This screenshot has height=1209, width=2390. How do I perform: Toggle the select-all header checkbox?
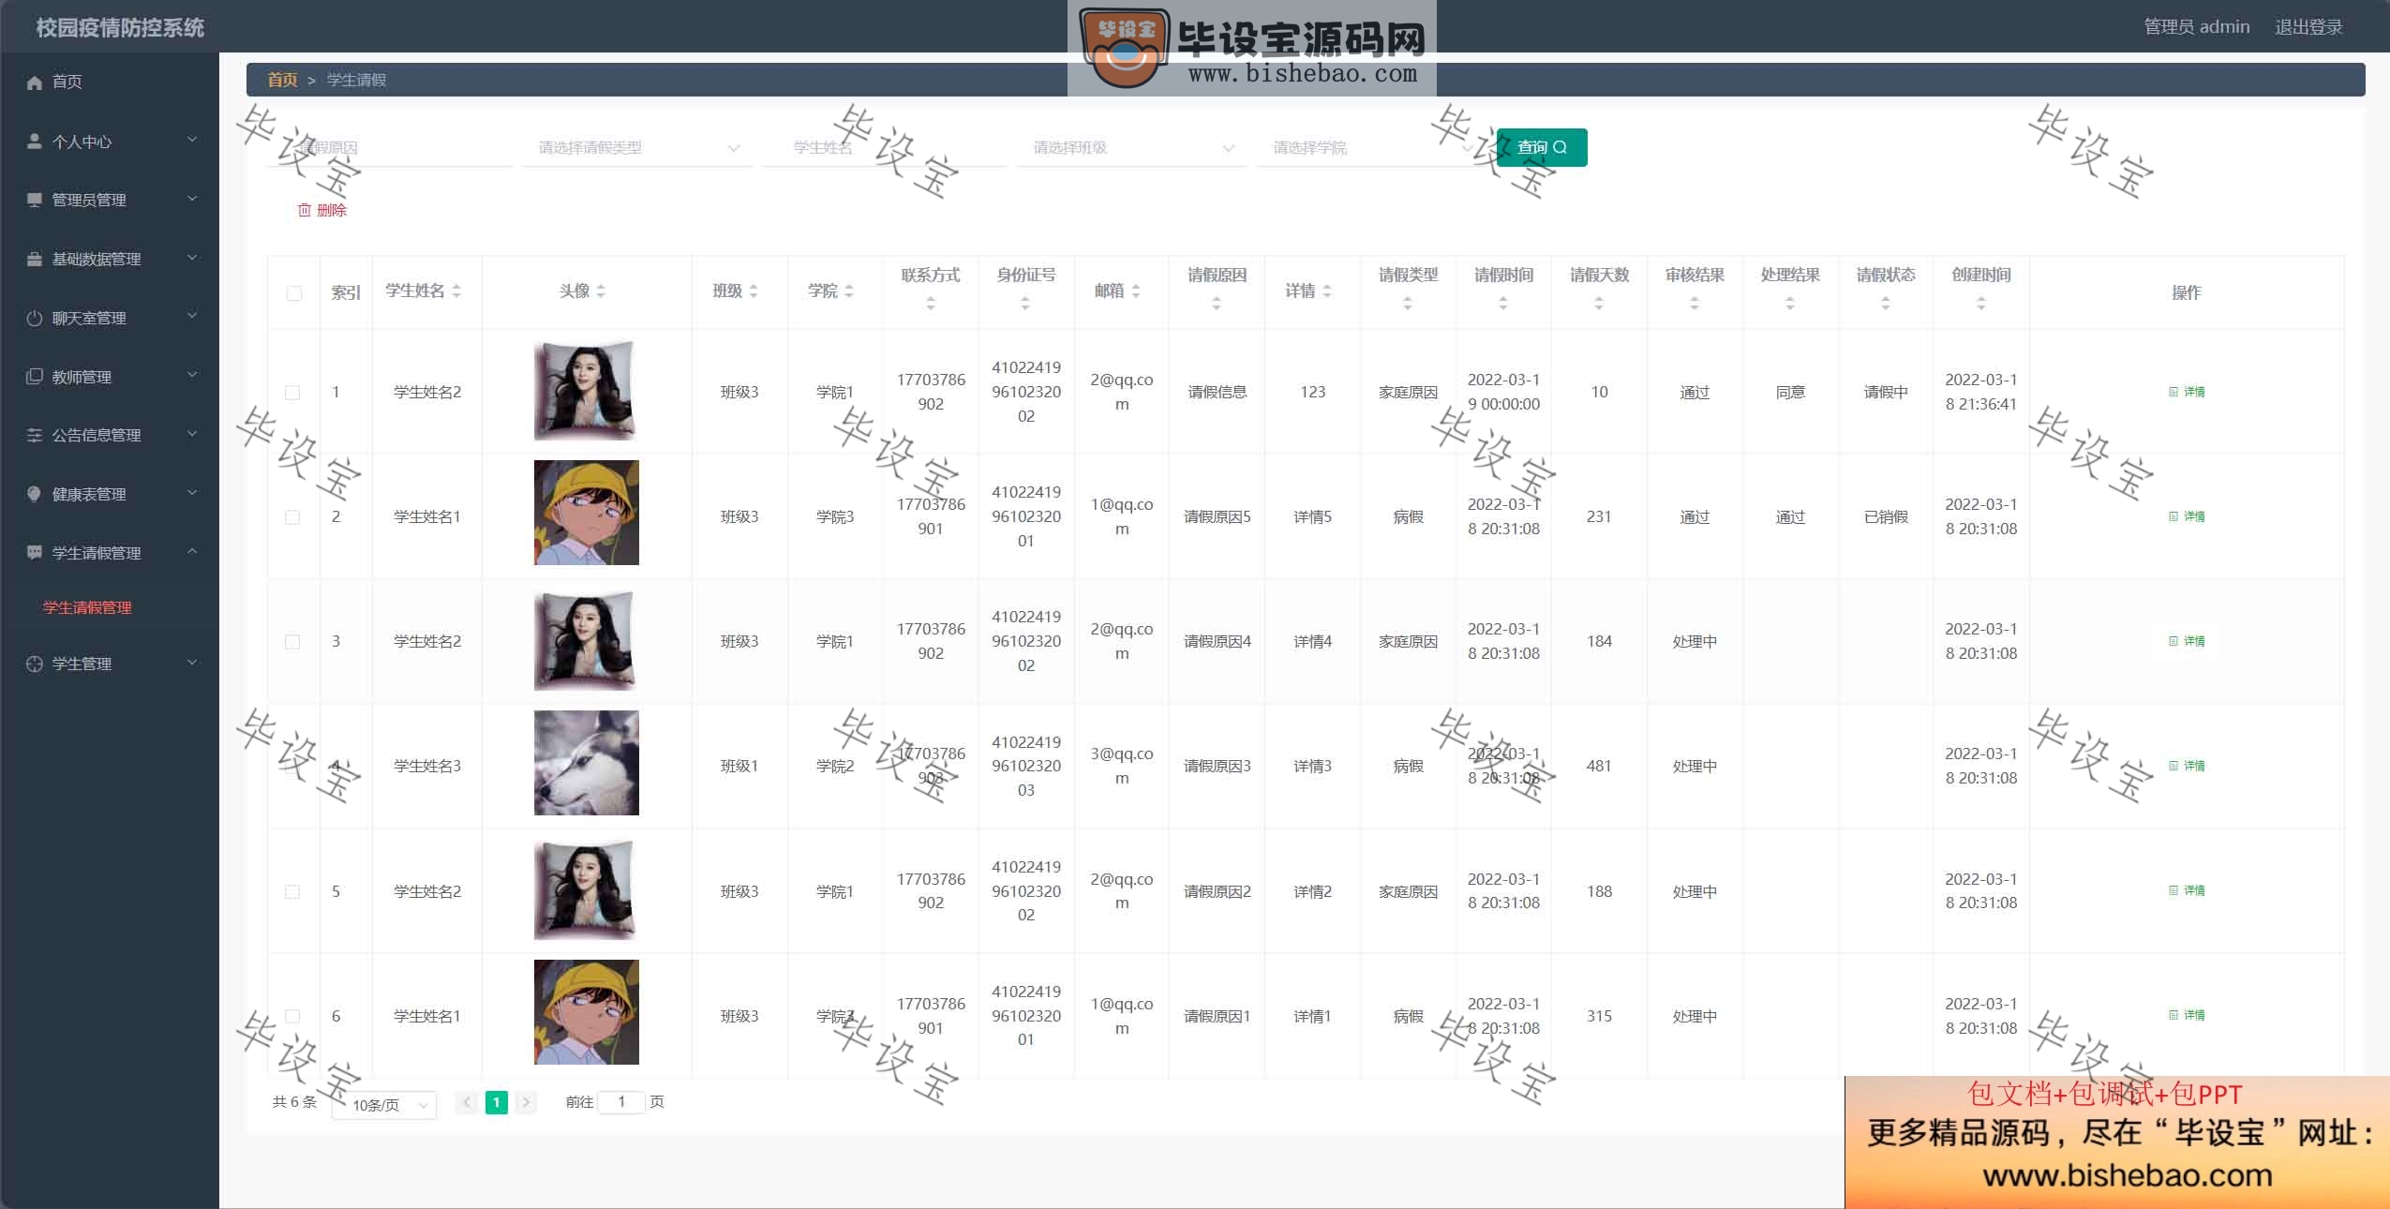coord(294,293)
